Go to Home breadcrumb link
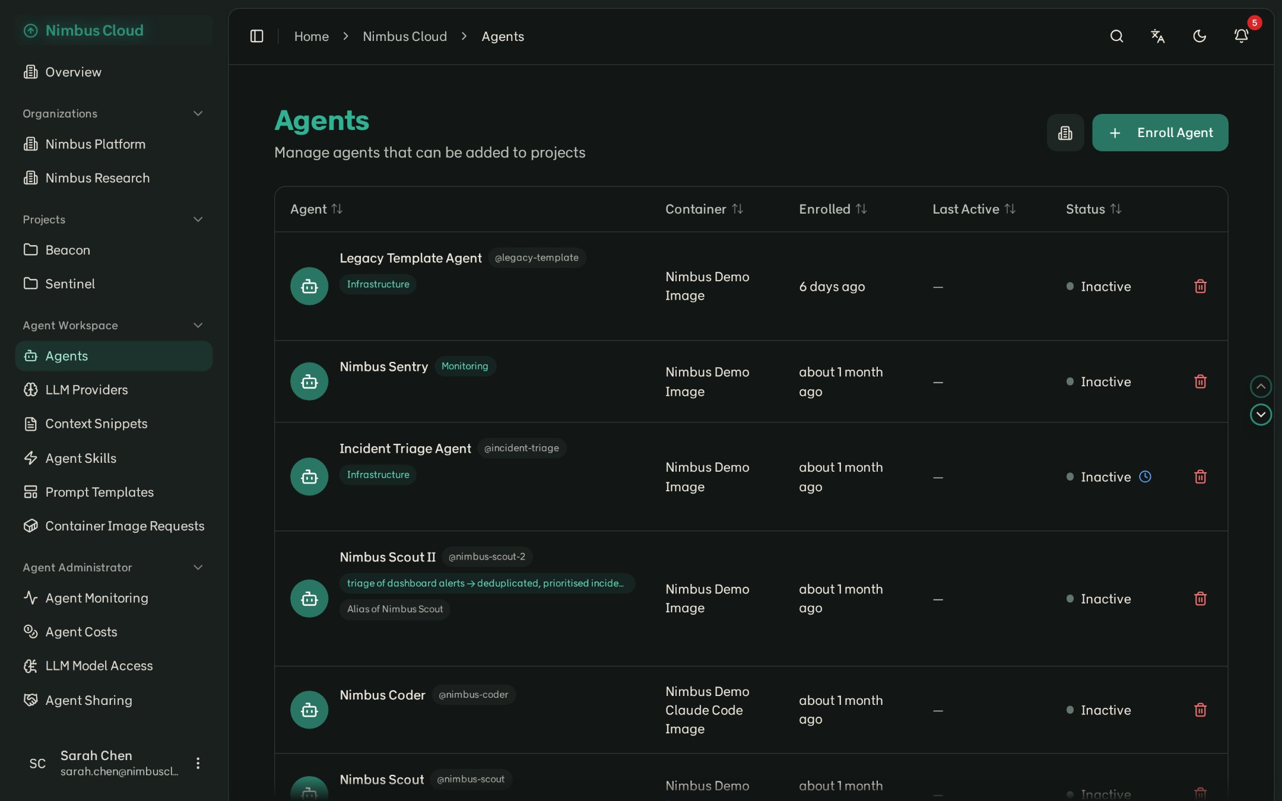1282x801 pixels. coord(312,36)
